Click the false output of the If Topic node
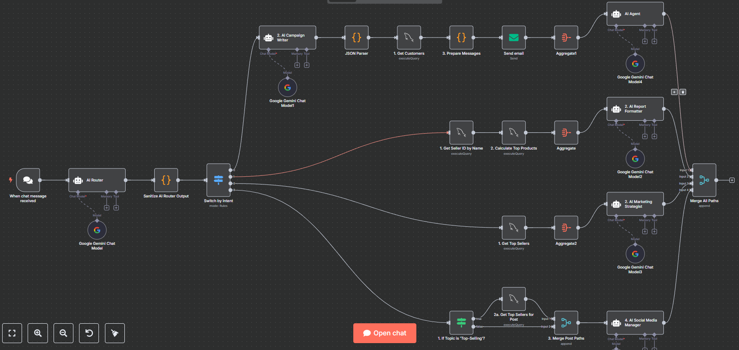 tap(474, 327)
